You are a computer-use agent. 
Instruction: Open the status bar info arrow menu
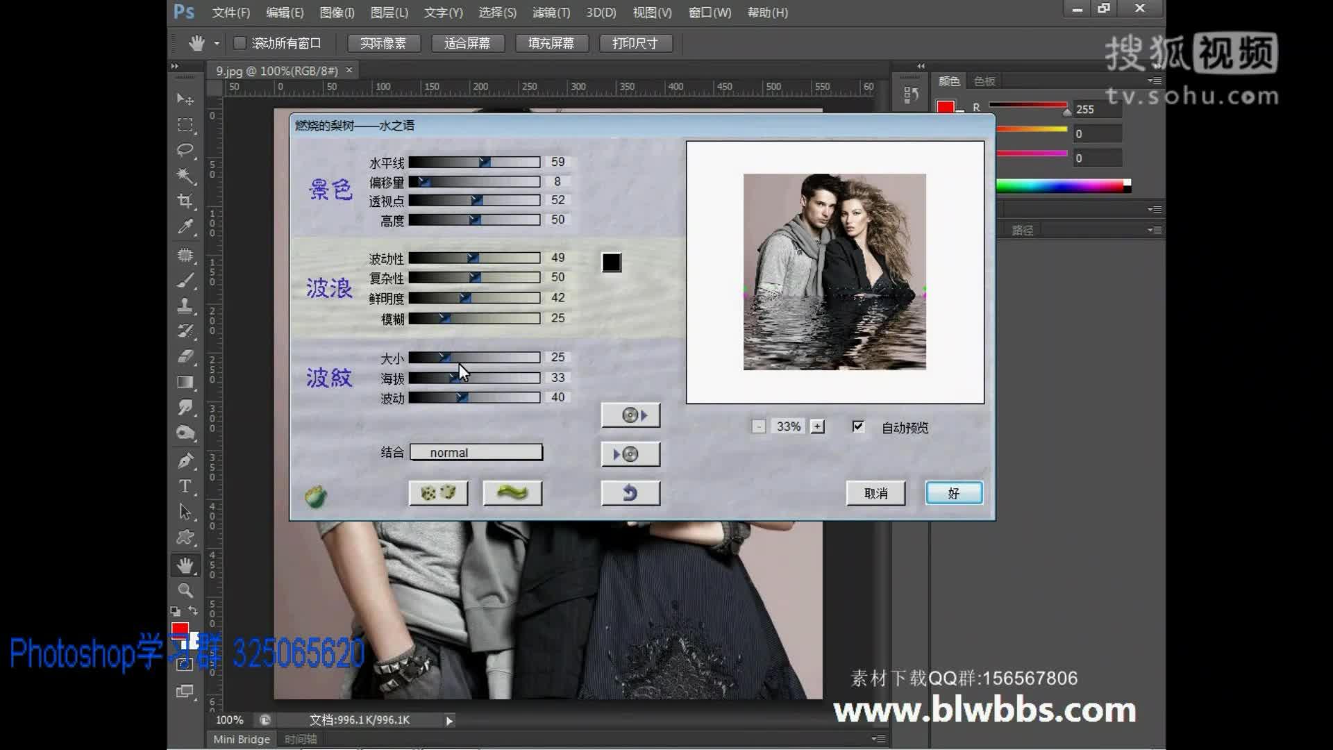(449, 721)
